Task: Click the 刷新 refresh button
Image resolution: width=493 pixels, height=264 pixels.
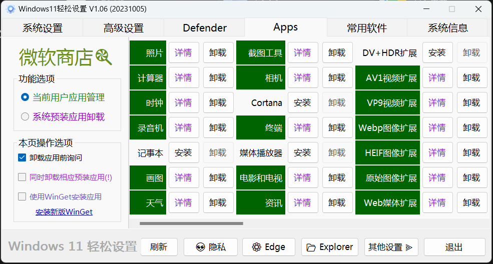Action: [x=159, y=247]
